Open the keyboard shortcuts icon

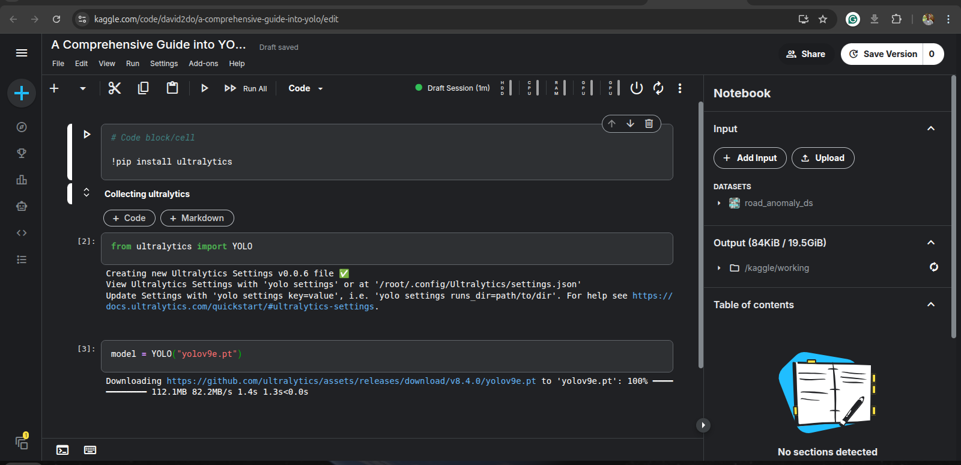(90, 450)
